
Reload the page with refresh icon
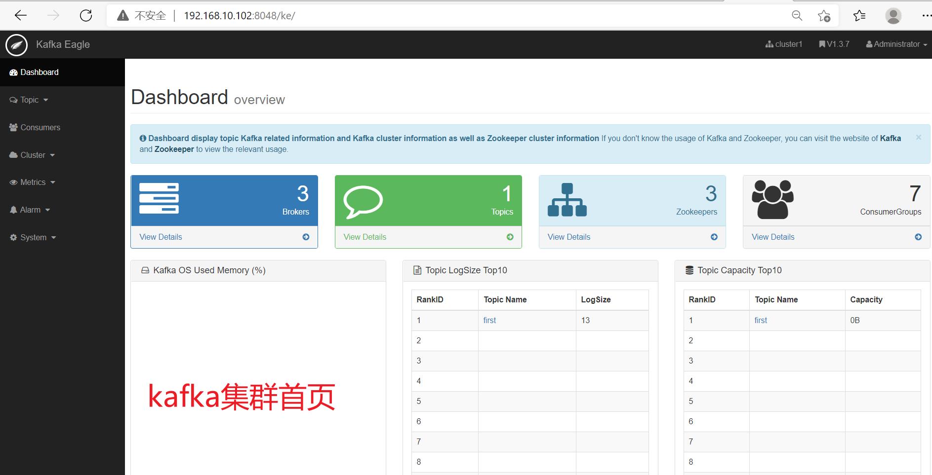point(86,16)
